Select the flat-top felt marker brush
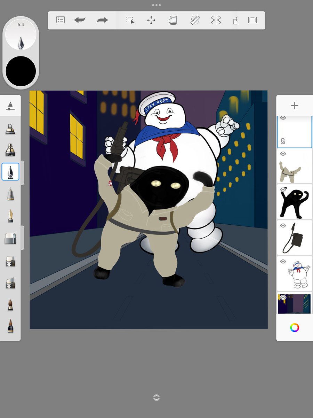 (10, 261)
